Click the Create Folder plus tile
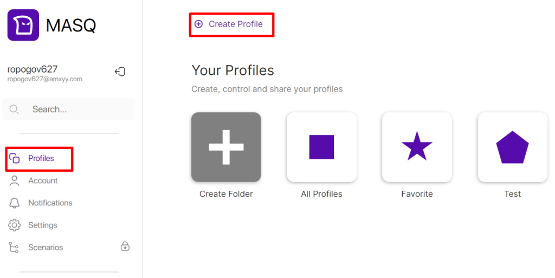This screenshot has height=278, width=555. pyautogui.click(x=226, y=147)
